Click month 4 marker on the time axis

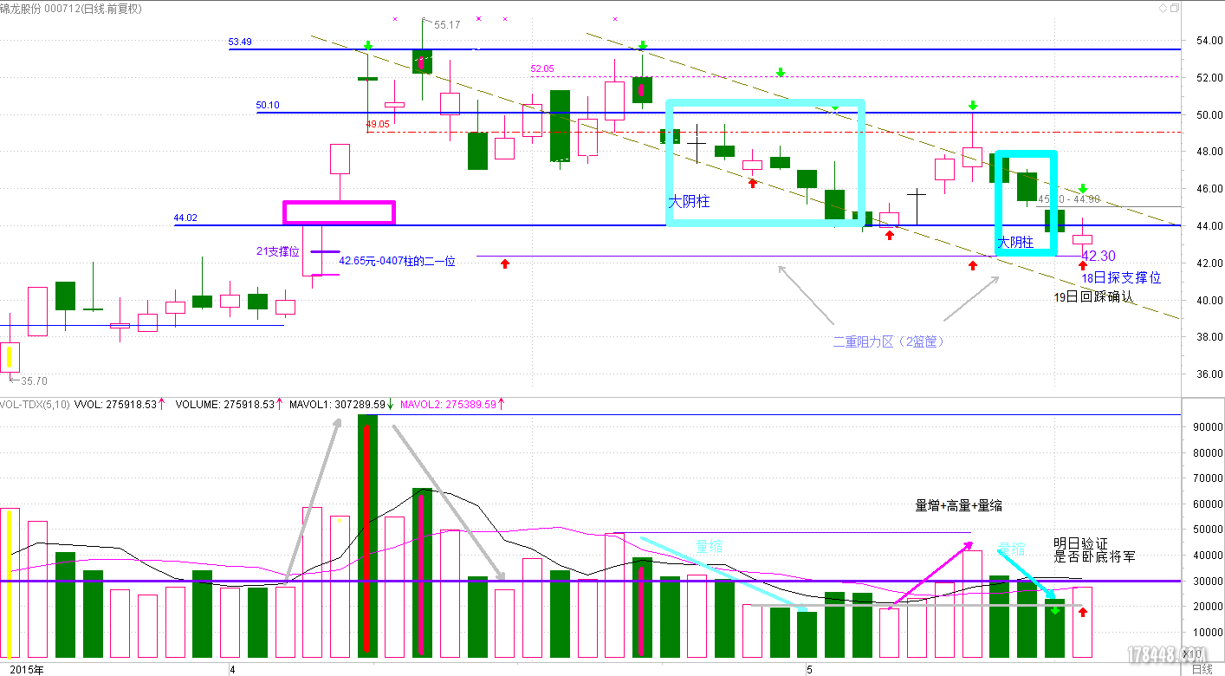pyautogui.click(x=232, y=670)
